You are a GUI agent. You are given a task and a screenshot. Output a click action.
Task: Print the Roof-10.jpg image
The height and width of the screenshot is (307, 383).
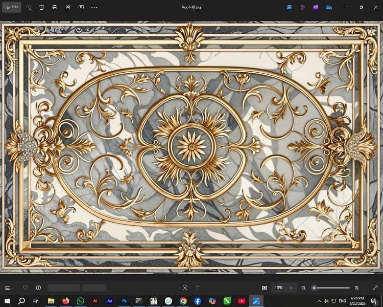point(55,7)
